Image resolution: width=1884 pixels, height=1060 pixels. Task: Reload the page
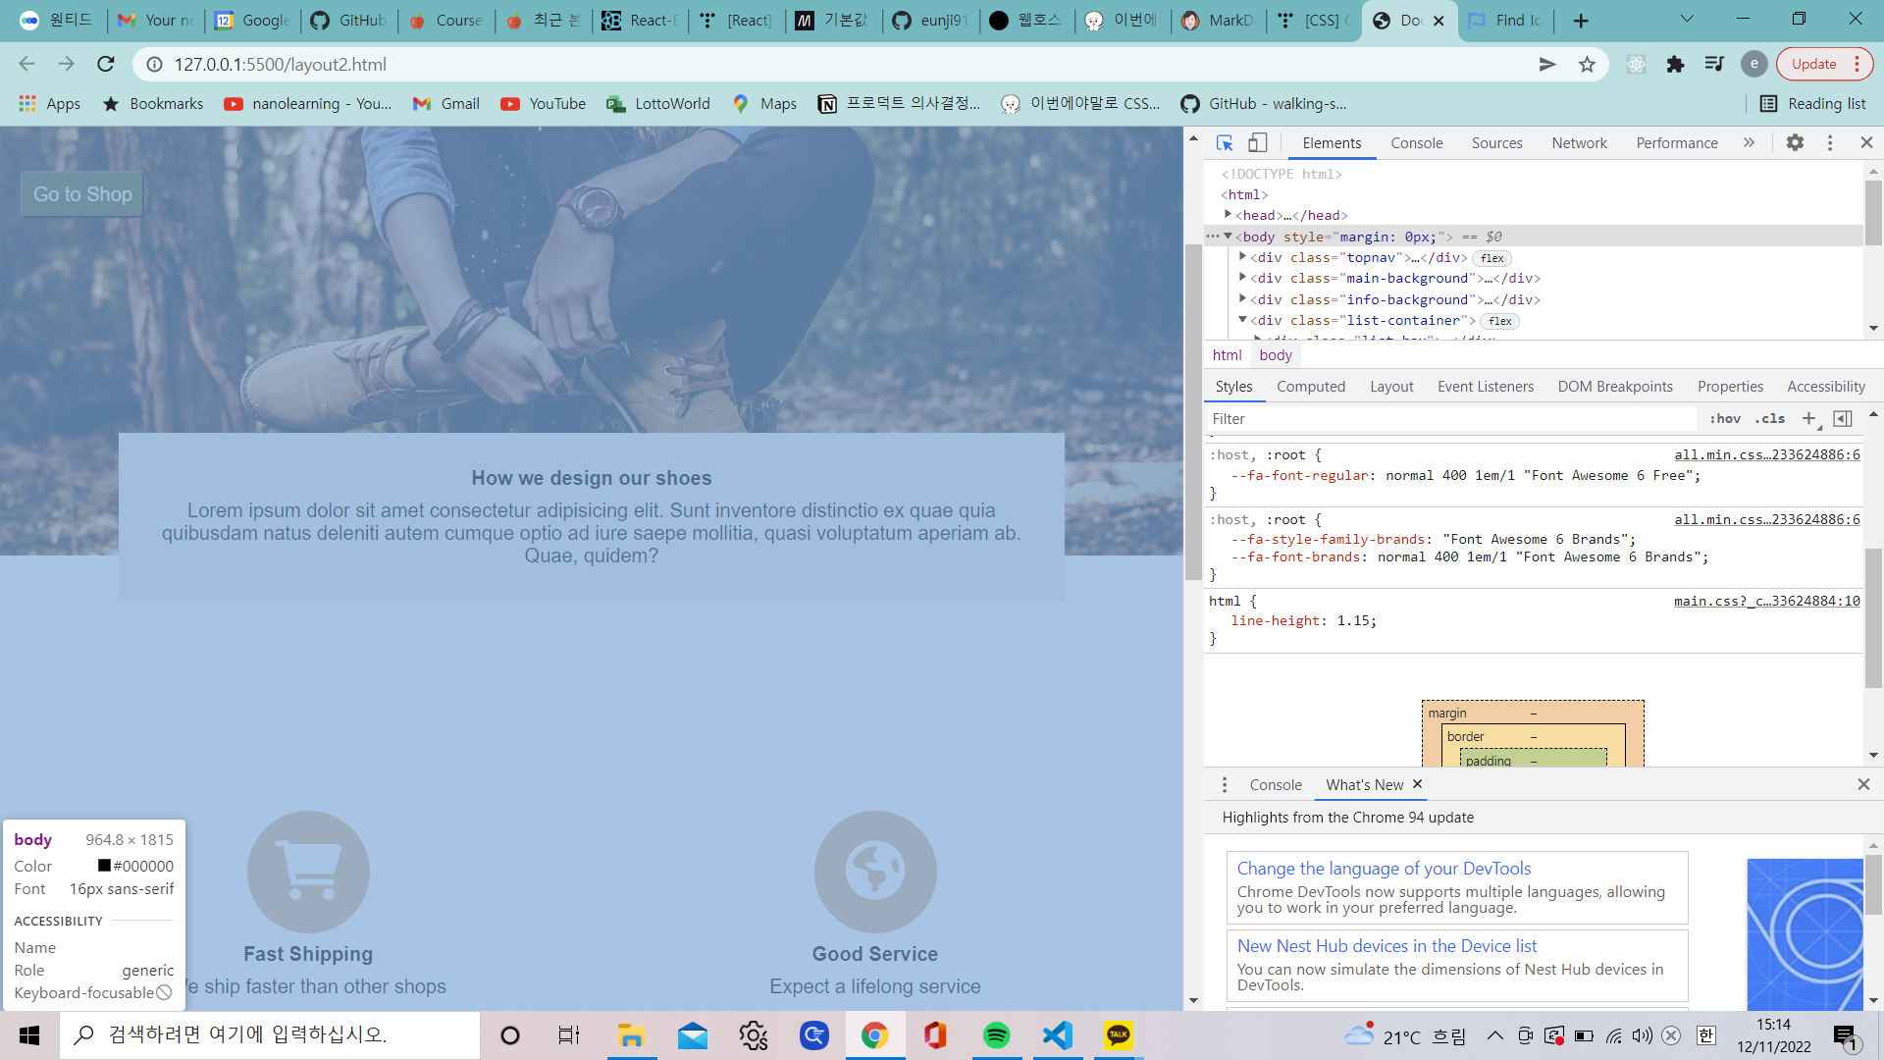coord(106,64)
